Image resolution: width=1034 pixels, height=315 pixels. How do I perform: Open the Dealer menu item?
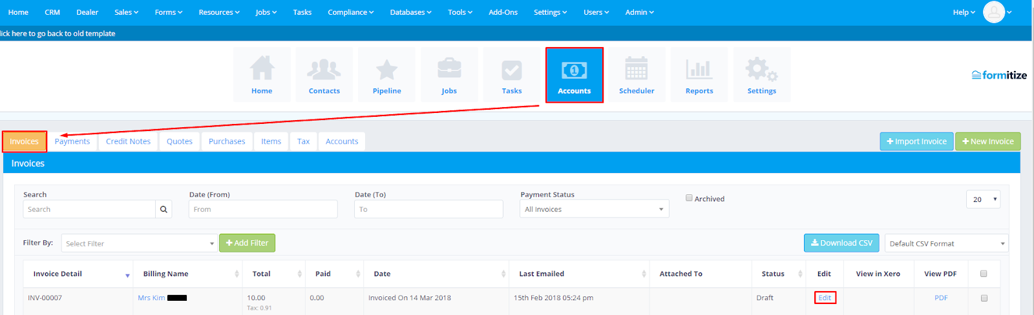point(87,12)
